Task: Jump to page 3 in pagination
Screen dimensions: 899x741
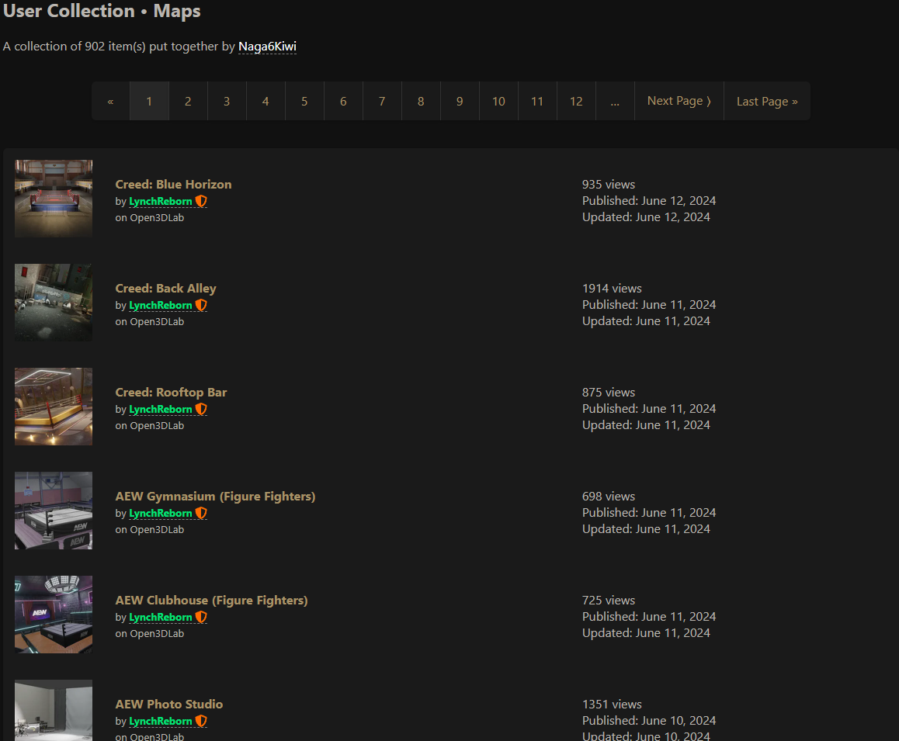Action: coord(227,102)
